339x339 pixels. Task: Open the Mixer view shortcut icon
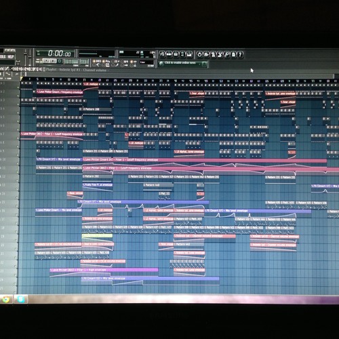click(189, 54)
